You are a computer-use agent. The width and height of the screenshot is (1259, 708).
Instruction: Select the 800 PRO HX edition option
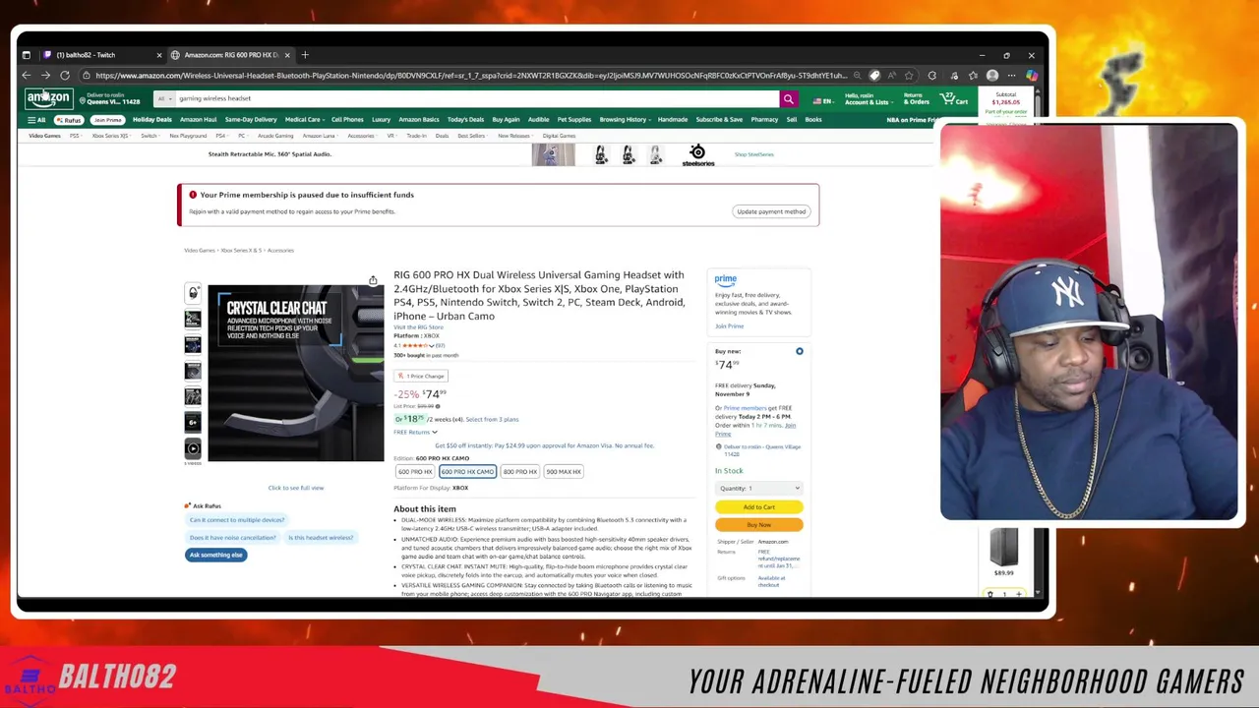(x=519, y=472)
